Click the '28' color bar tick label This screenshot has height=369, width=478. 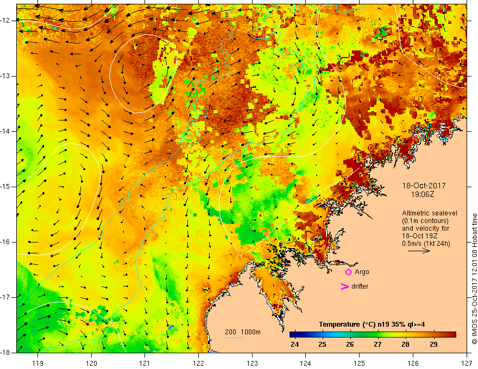[x=405, y=345]
